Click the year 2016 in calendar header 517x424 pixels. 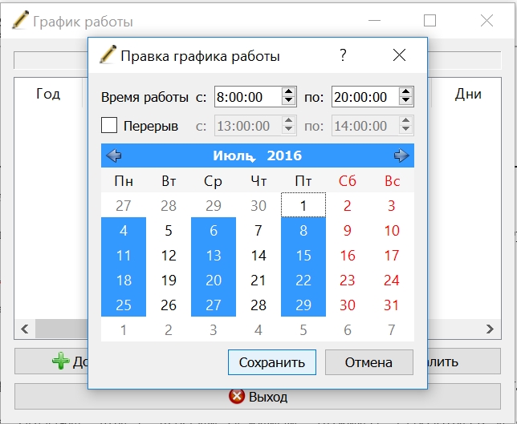[x=284, y=155]
